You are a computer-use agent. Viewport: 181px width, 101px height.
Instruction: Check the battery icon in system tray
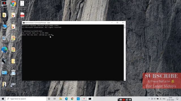pyautogui.click(x=158, y=99)
